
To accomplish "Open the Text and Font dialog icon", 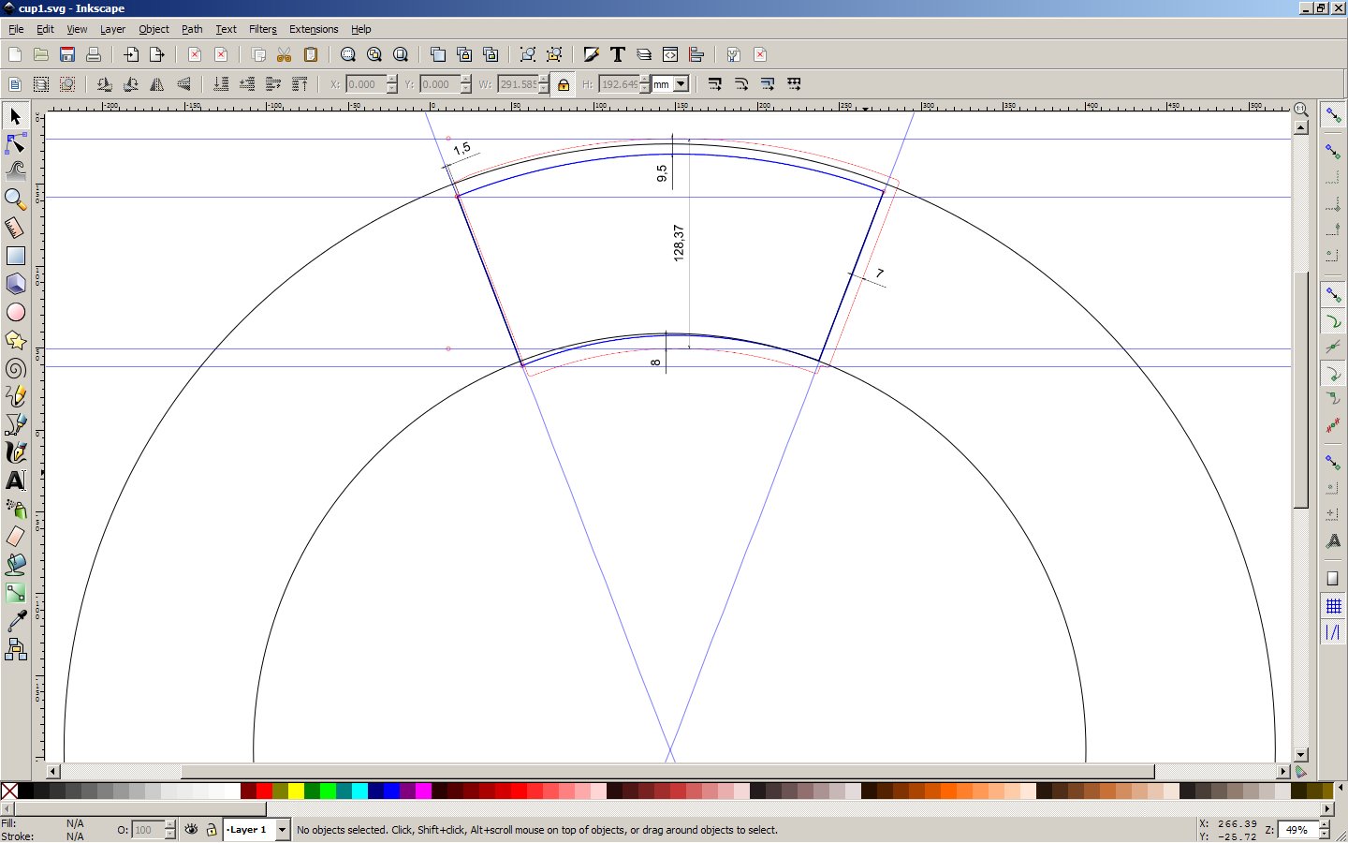I will pyautogui.click(x=618, y=54).
